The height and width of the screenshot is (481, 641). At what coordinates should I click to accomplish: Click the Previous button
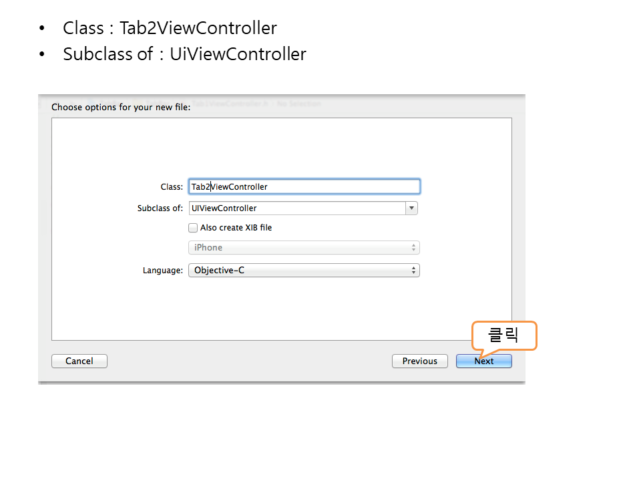[419, 361]
